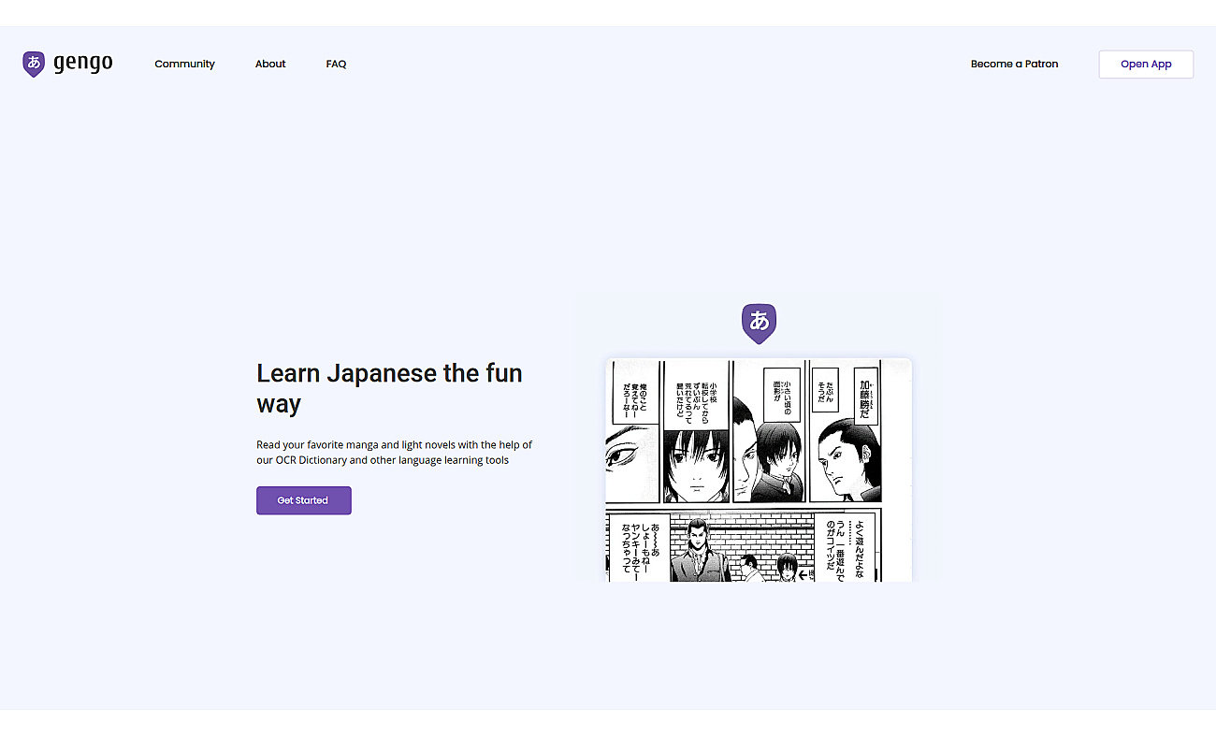Click the purple Get Started button
The height and width of the screenshot is (737, 1216).
(x=304, y=500)
